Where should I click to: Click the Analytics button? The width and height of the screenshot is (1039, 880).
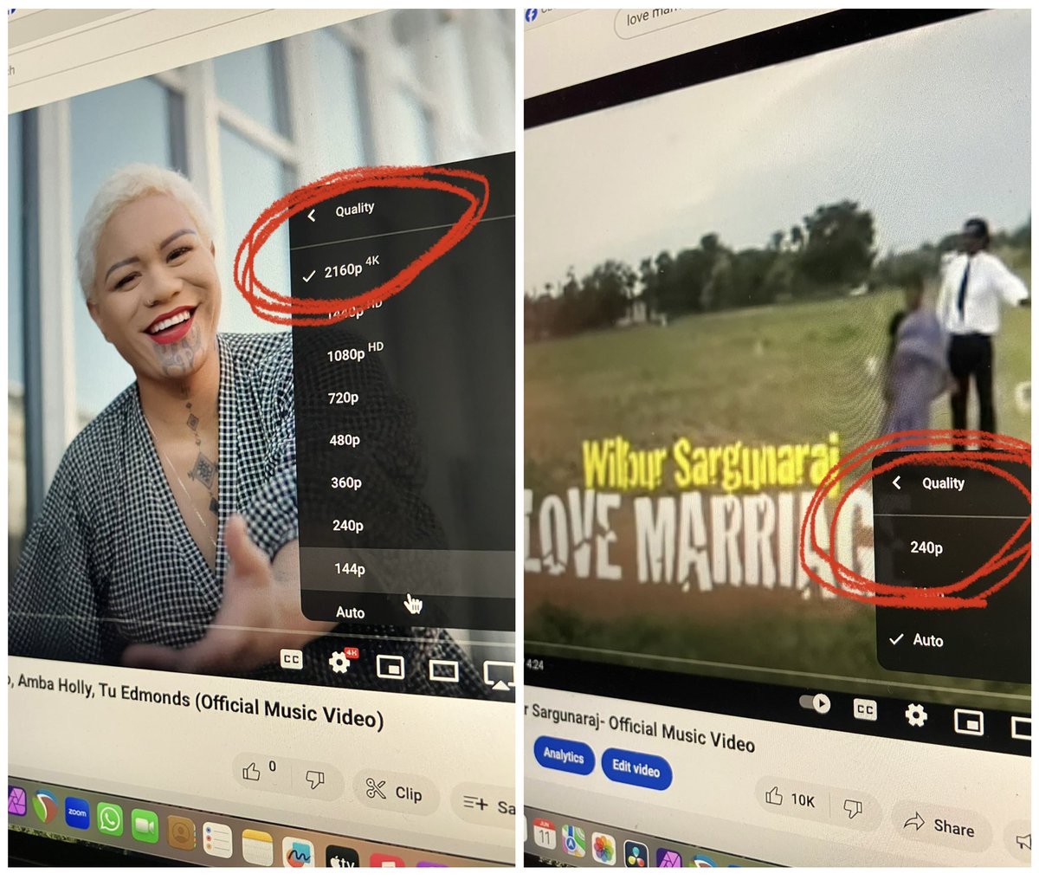[564, 755]
